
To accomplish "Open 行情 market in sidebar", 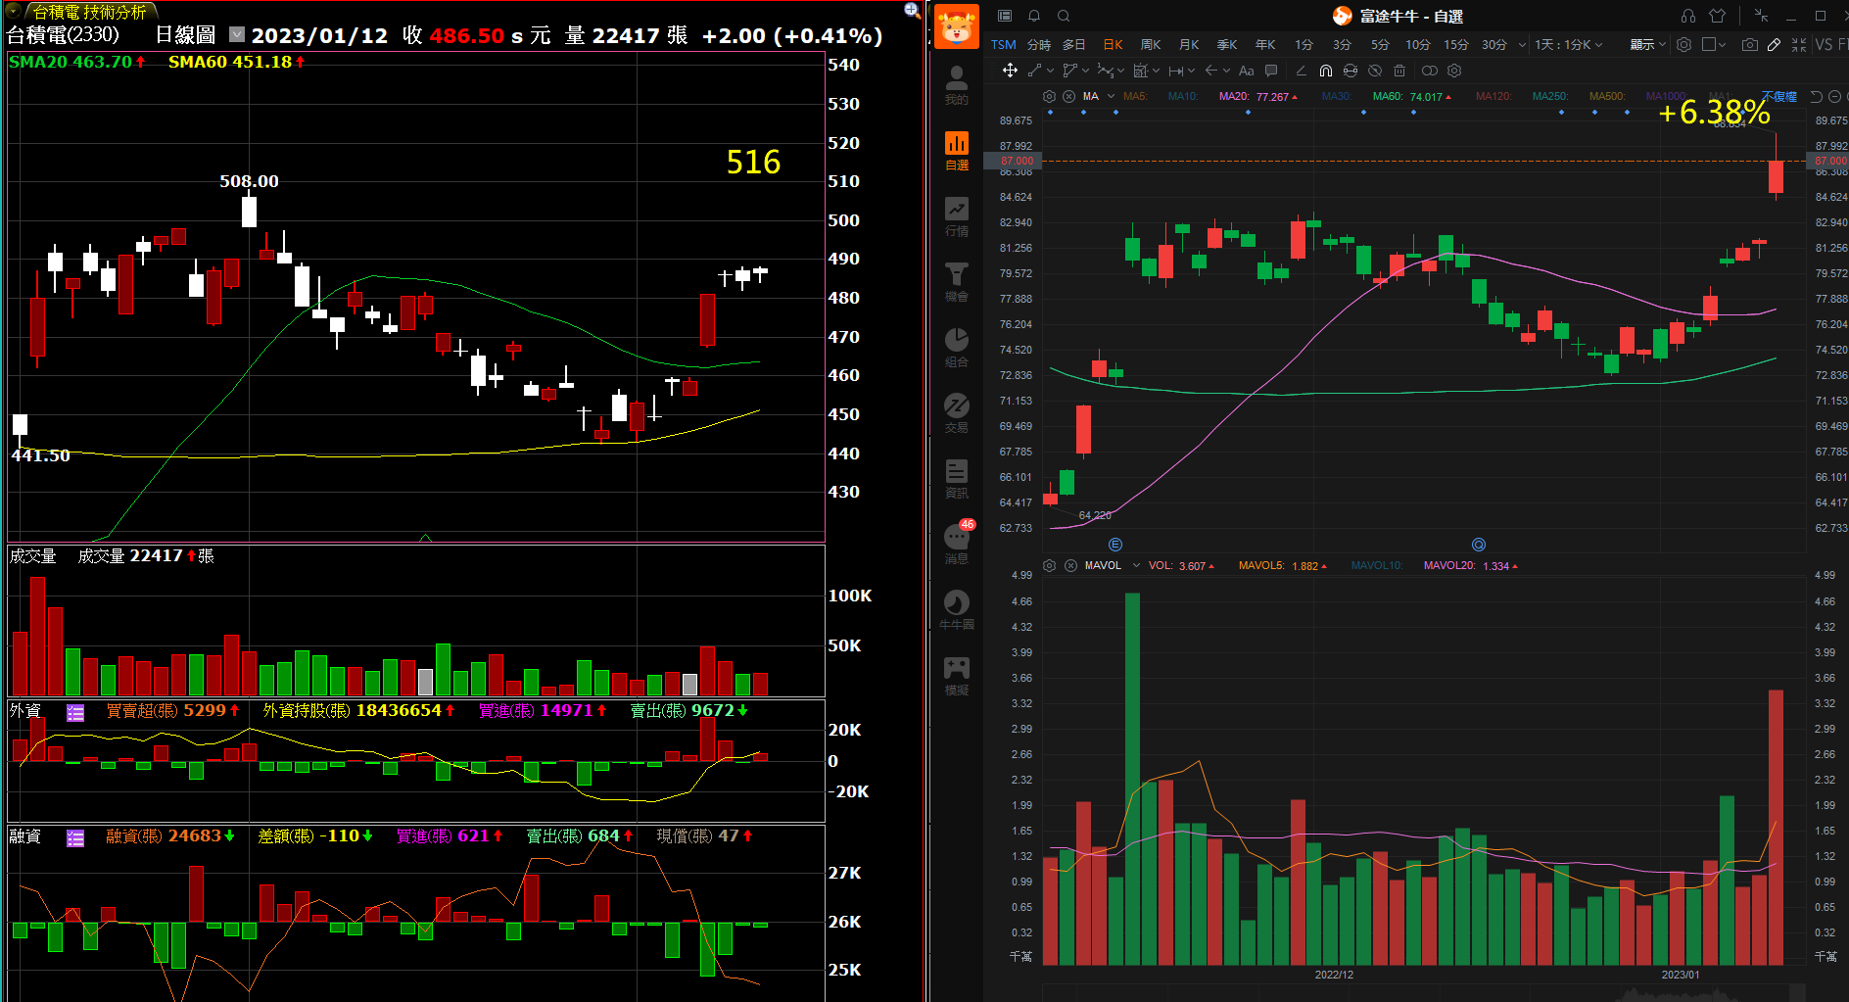I will (x=957, y=216).
